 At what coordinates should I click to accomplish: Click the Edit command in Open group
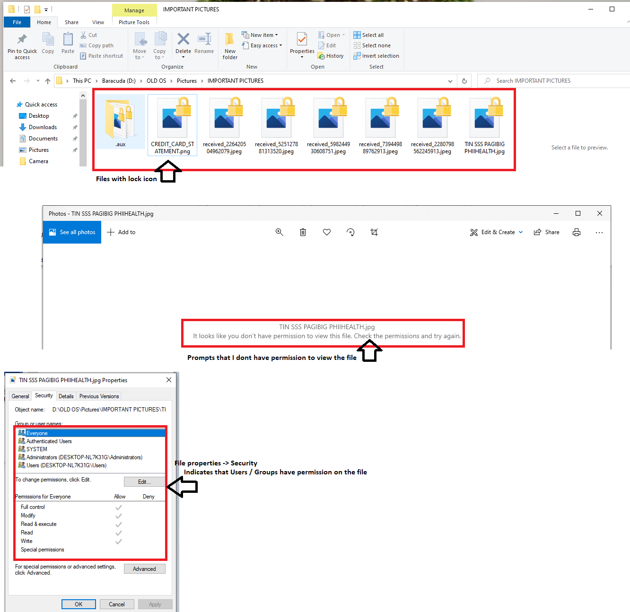pos(327,45)
